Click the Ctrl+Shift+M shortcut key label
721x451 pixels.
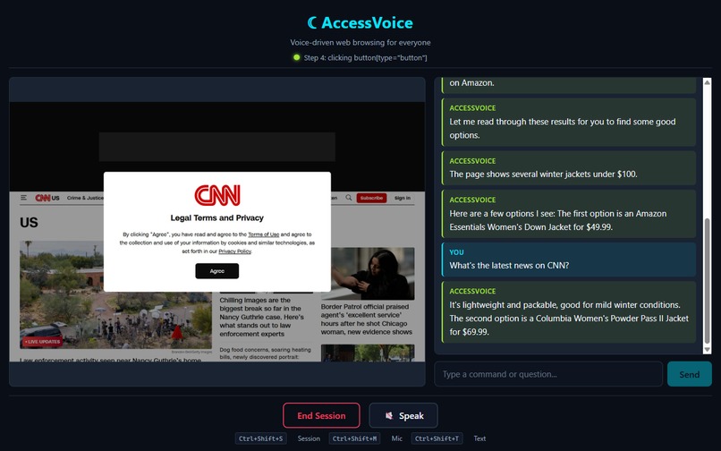354,438
